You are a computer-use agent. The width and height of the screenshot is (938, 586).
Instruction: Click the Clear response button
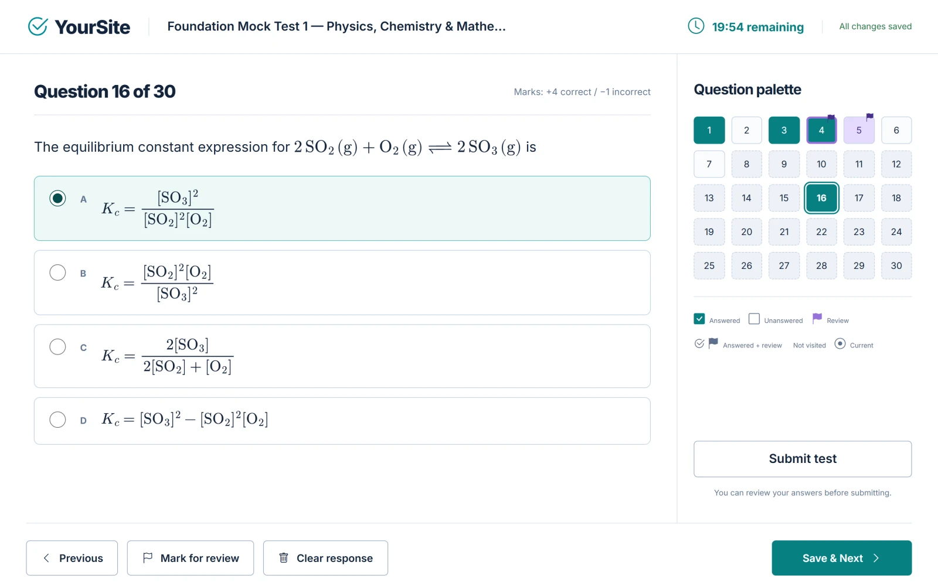325,558
